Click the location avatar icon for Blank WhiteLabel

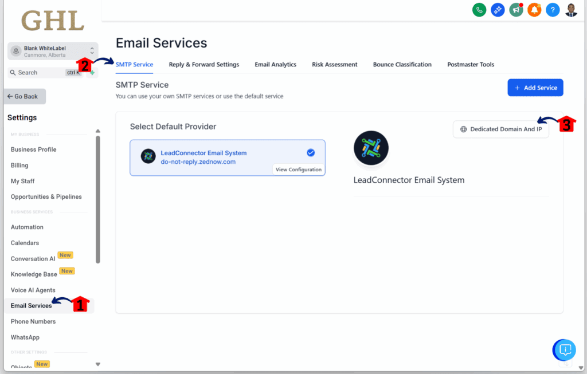[x=15, y=51]
